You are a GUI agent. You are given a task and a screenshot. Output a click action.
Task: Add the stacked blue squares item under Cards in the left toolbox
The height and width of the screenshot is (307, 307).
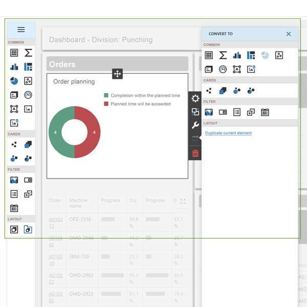coord(28,144)
